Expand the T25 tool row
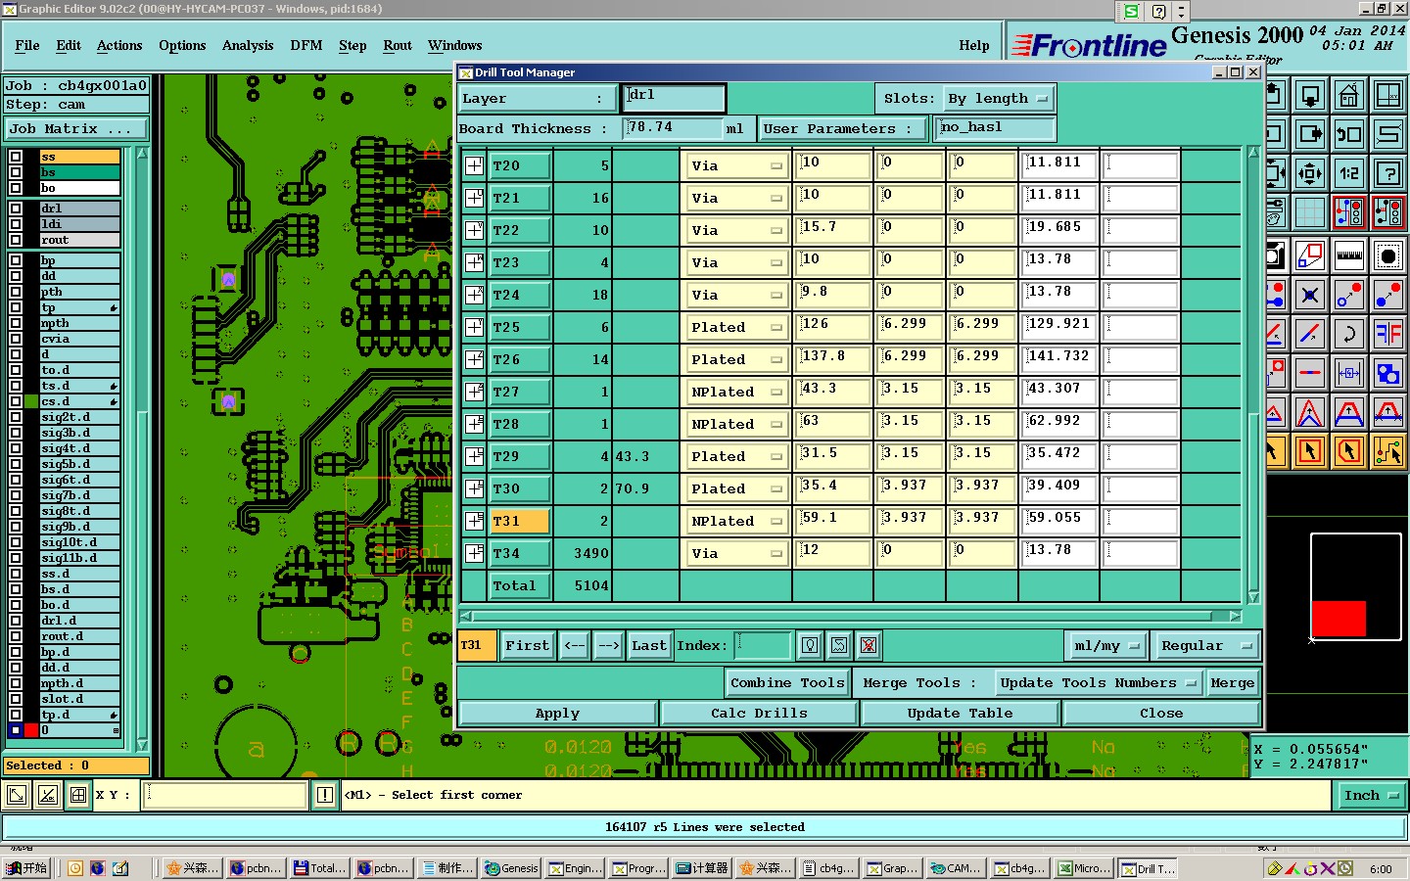Image resolution: width=1410 pixels, height=881 pixels. click(x=474, y=327)
